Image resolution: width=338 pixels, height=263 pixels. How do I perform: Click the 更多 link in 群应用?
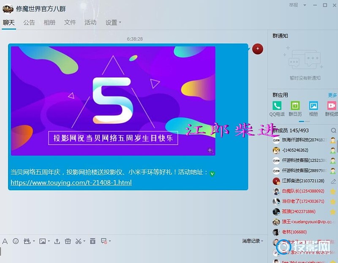click(333, 95)
